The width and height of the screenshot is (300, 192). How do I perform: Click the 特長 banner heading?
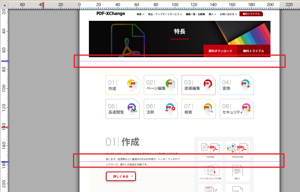tap(180, 31)
